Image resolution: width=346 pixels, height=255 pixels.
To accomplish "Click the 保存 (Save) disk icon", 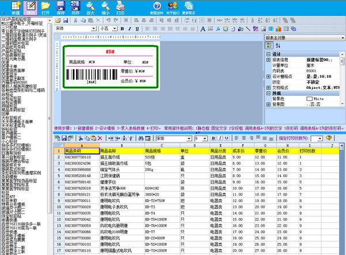I will point(60,7).
